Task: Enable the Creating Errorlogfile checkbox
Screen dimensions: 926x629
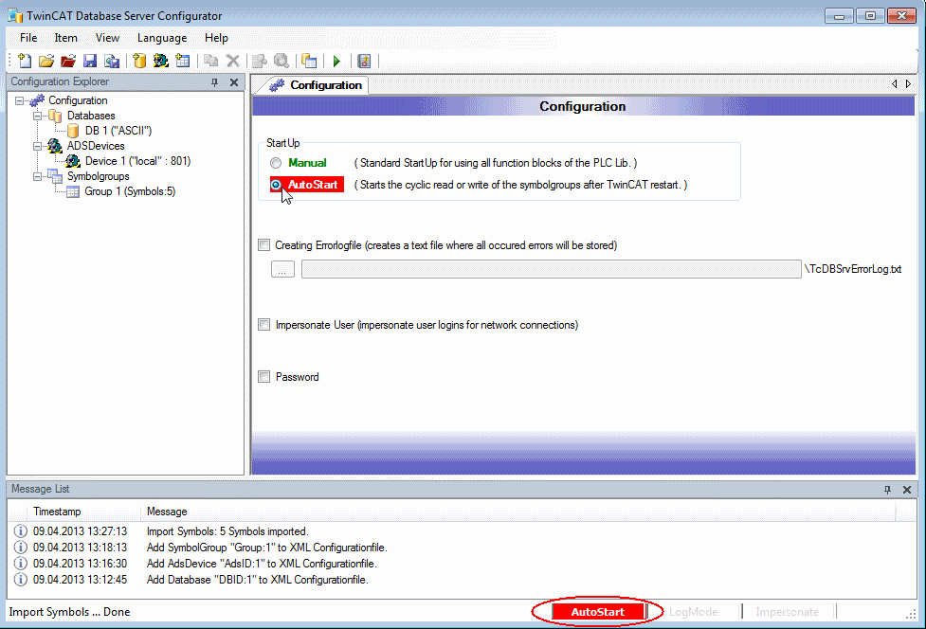Action: [x=264, y=244]
